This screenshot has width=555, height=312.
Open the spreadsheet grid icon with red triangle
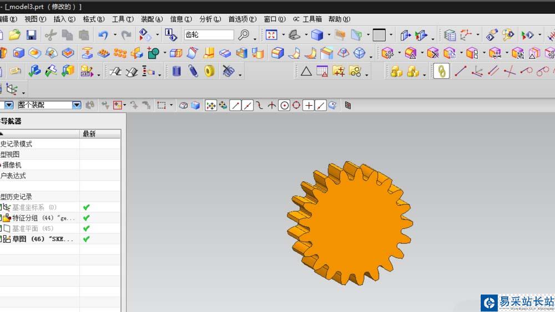[x=322, y=71]
